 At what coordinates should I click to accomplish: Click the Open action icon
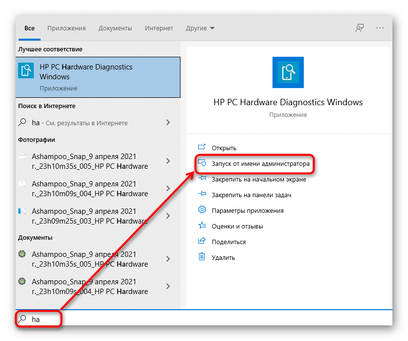[202, 148]
